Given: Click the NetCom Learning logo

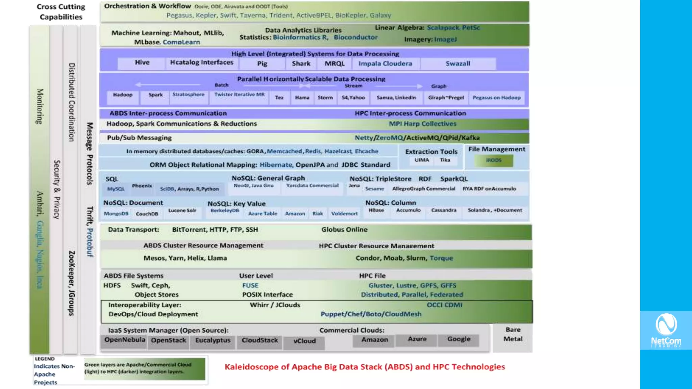Looking at the screenshot, I should [666, 330].
